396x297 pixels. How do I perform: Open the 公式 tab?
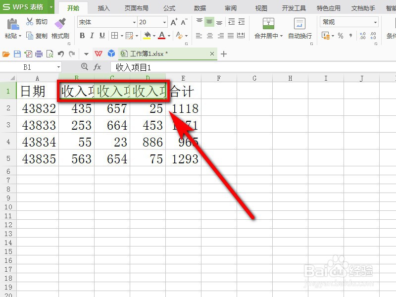[169, 8]
